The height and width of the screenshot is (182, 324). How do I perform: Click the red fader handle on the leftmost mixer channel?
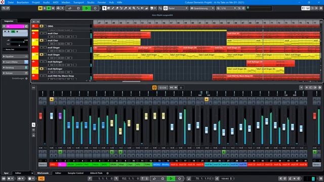coord(40,116)
